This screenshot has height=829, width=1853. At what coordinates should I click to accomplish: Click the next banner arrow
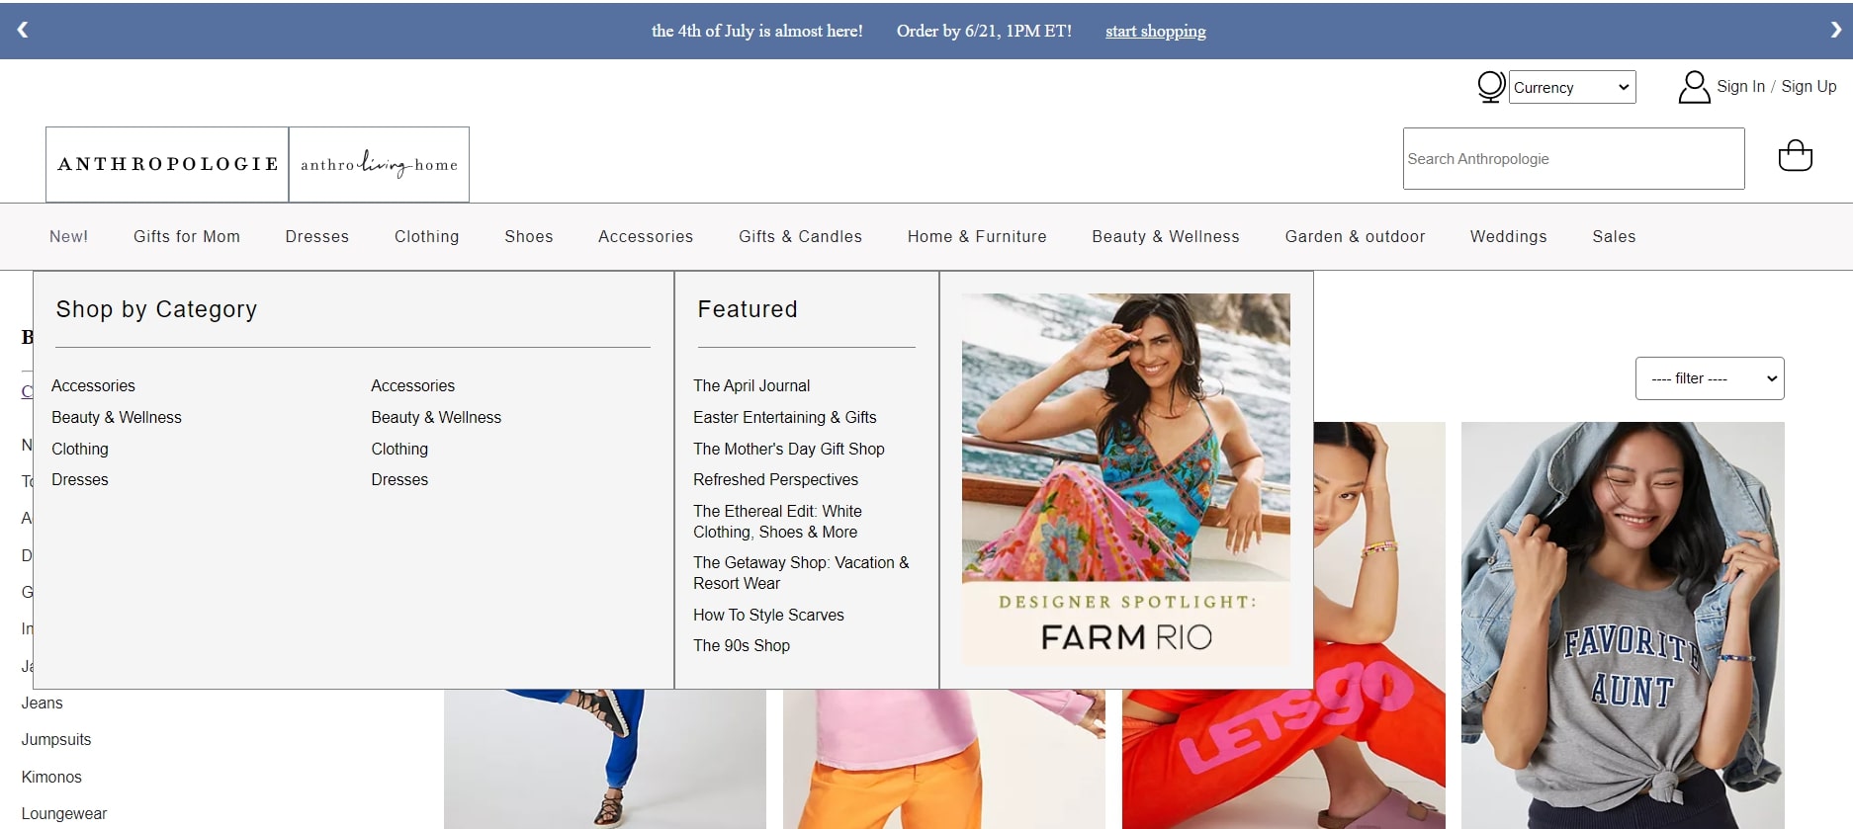point(1835,30)
